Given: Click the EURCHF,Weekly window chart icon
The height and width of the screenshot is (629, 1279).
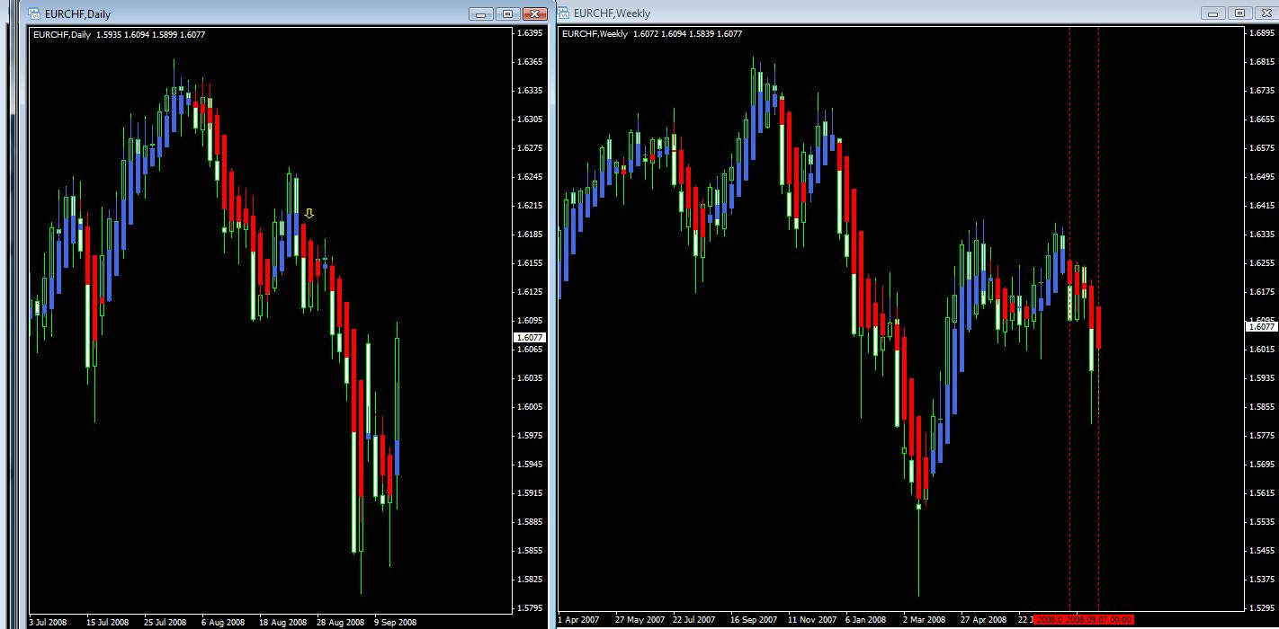Looking at the screenshot, I should 564,13.
